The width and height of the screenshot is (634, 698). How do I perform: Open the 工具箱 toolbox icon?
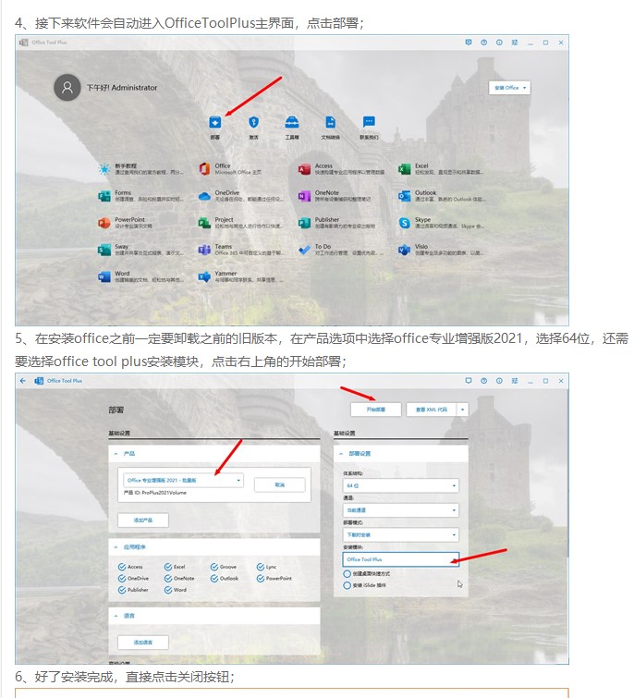(292, 122)
